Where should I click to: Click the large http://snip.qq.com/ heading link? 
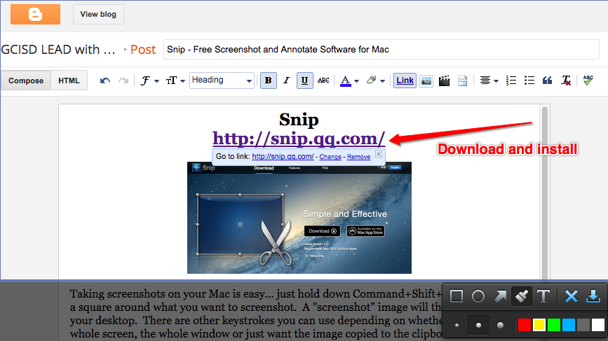click(299, 139)
